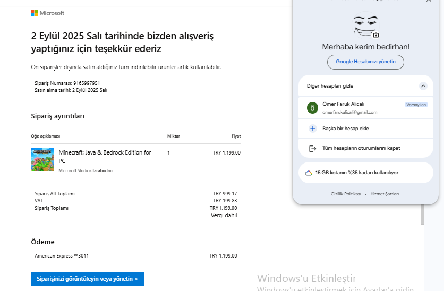Select Başka bir hesap ekle
Screen dimensions: 444x291
coord(366,129)
